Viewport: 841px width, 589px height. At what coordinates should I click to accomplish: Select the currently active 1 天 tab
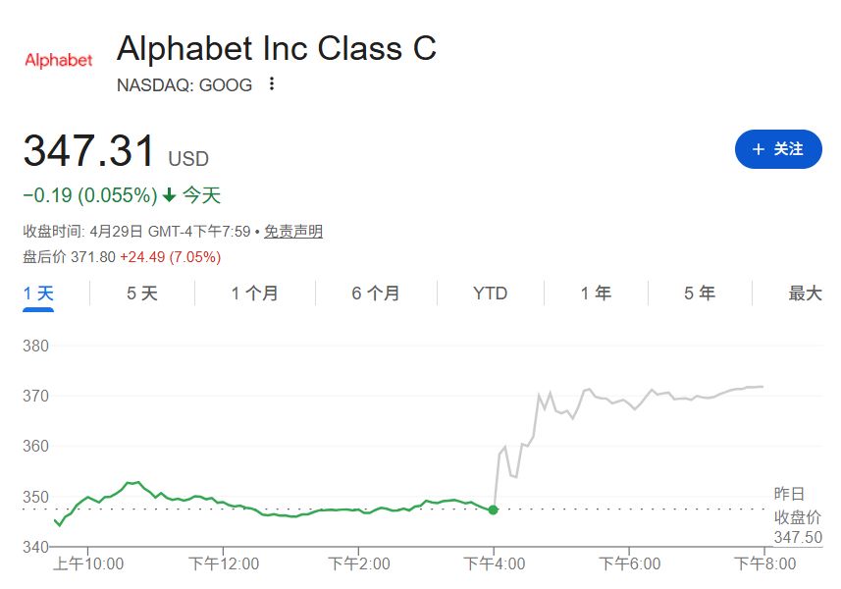pos(36,294)
